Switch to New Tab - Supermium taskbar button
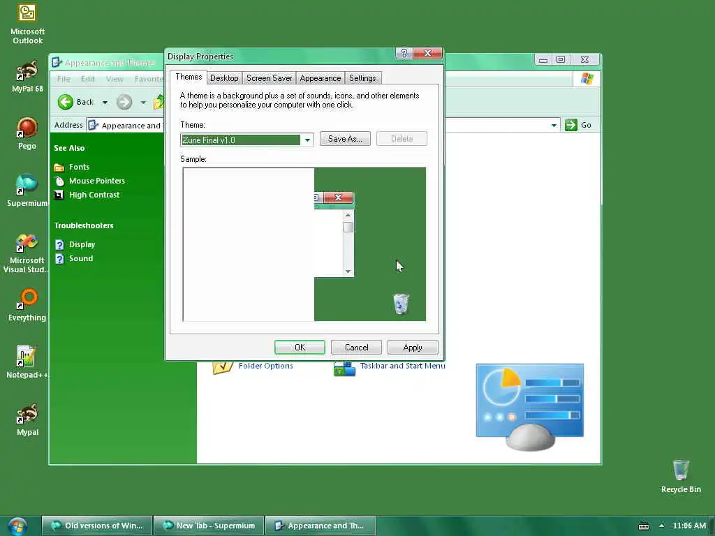The height and width of the screenshot is (536, 715). coord(209,526)
